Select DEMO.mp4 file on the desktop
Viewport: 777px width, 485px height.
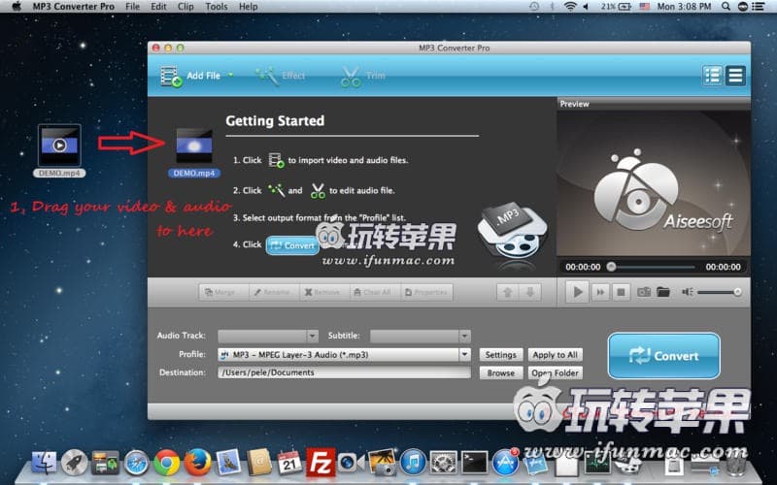click(59, 150)
